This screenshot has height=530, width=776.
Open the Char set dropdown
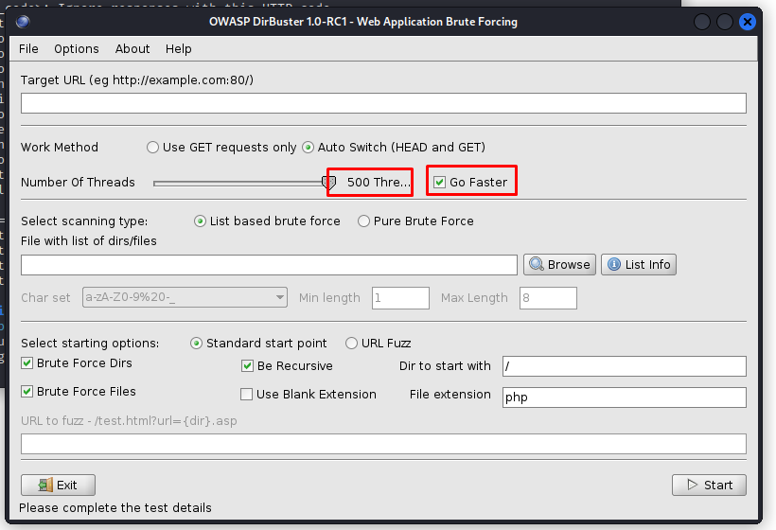[x=185, y=297]
